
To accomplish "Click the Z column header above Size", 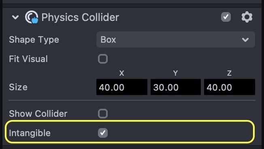I will pyautogui.click(x=229, y=73).
